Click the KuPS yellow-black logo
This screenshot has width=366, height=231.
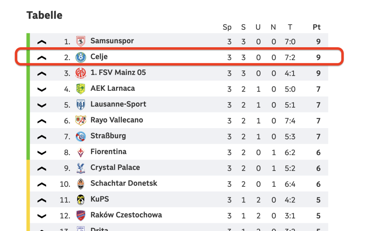point(81,200)
